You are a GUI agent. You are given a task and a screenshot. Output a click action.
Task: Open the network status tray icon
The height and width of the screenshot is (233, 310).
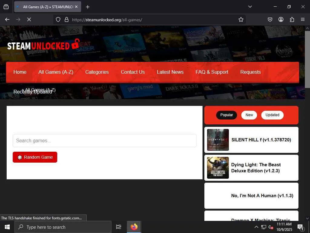(264, 227)
